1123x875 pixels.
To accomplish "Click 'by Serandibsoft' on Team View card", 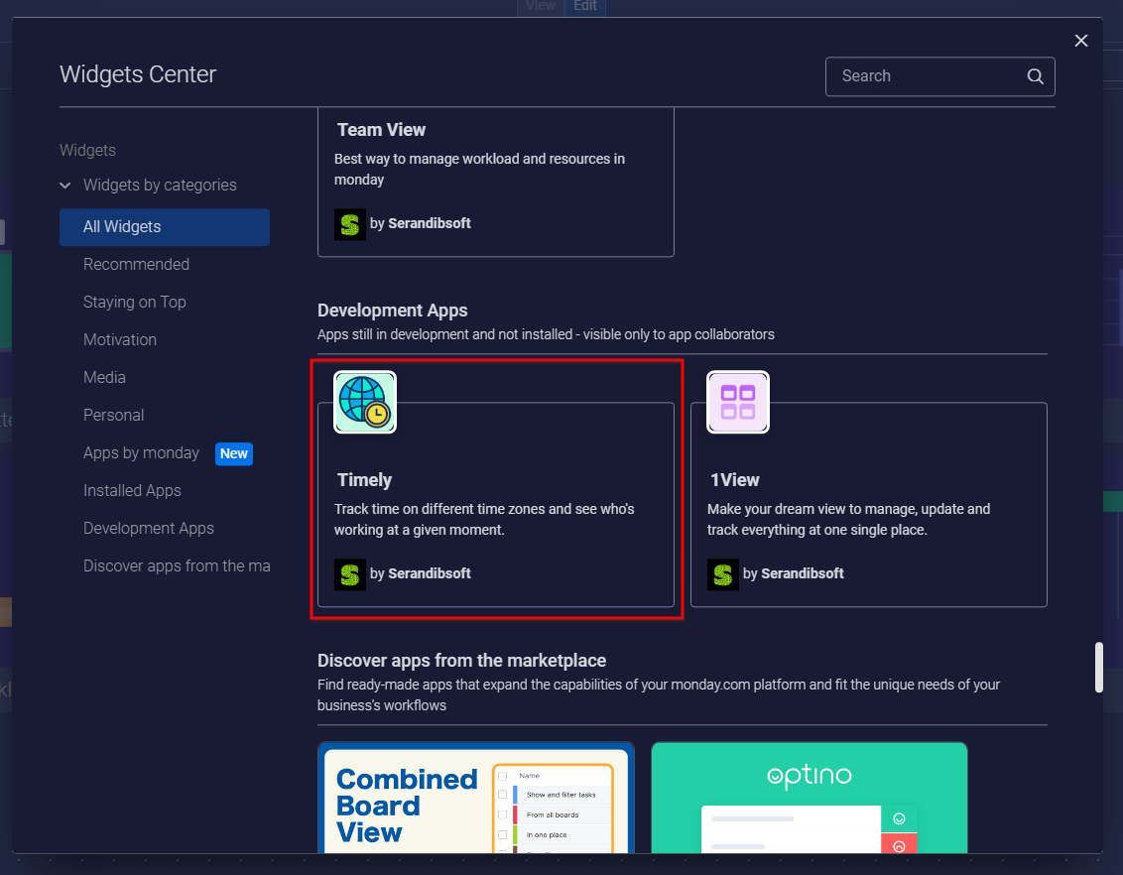I will coord(421,223).
